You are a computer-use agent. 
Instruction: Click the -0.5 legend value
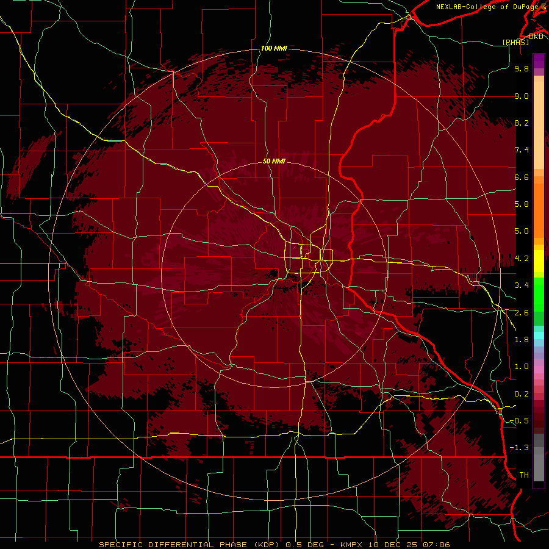tap(519, 421)
